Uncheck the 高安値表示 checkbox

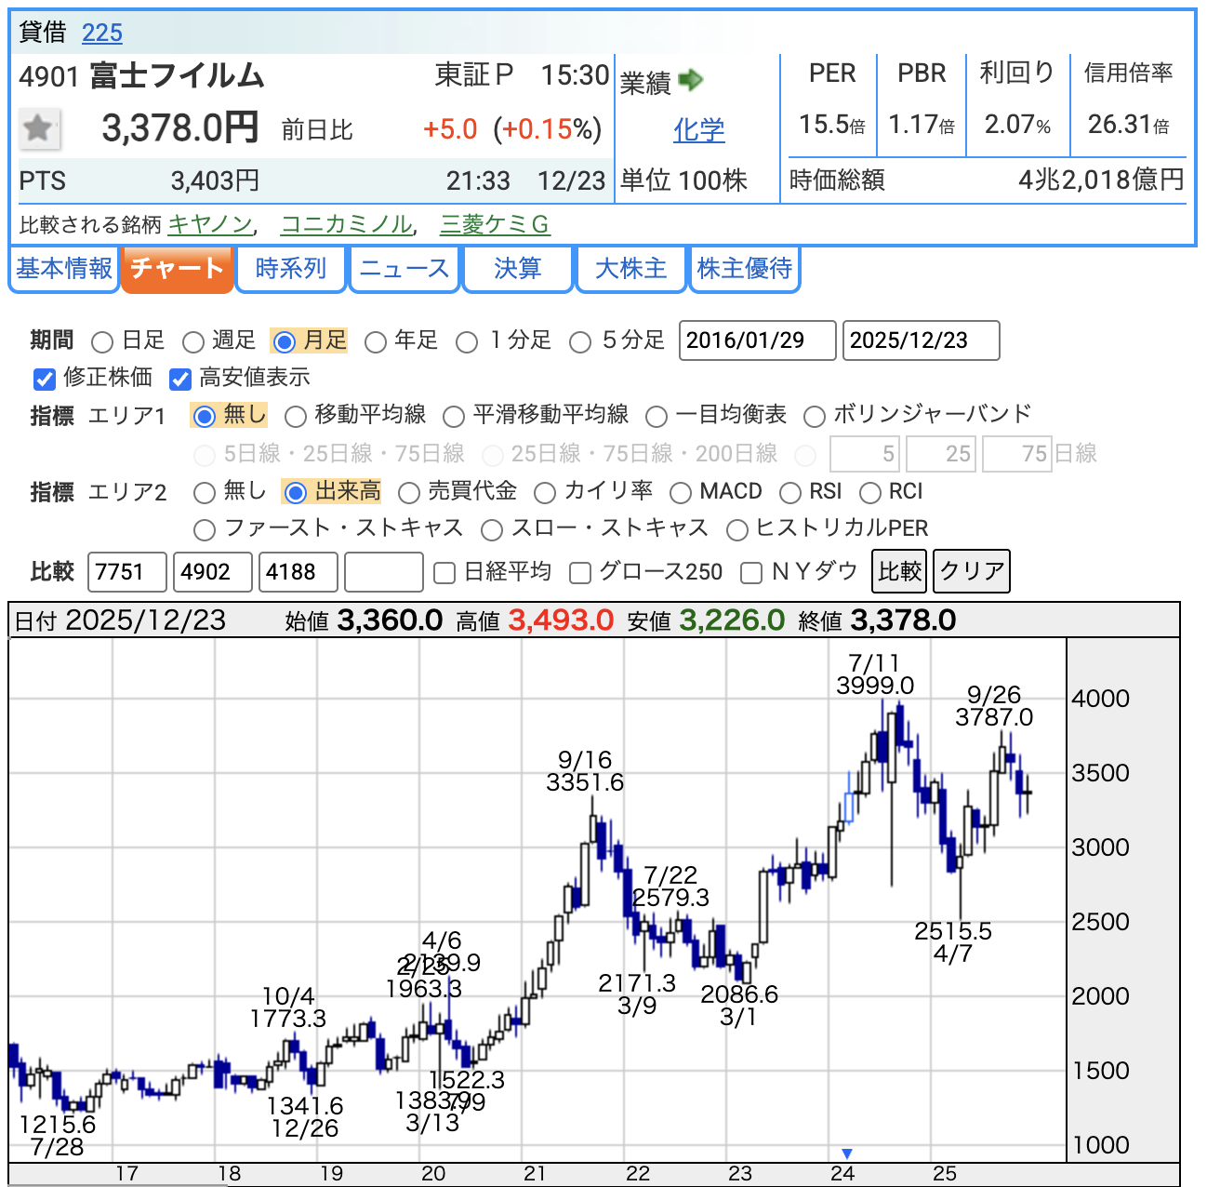tap(180, 379)
